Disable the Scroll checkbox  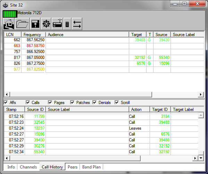117,102
